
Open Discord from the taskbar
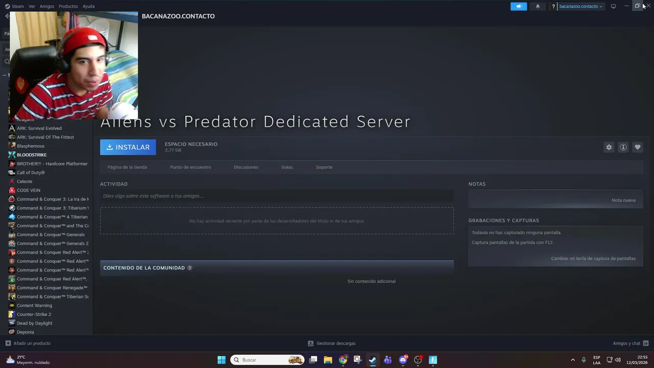coord(403,360)
